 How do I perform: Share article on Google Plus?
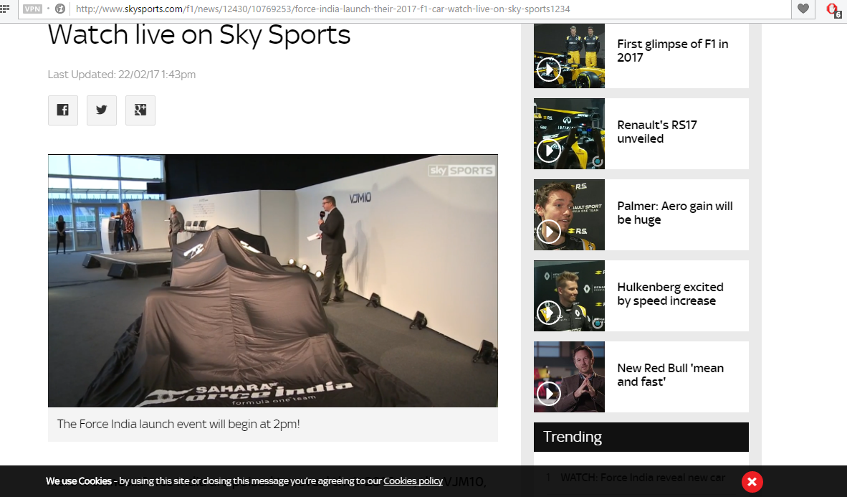140,110
